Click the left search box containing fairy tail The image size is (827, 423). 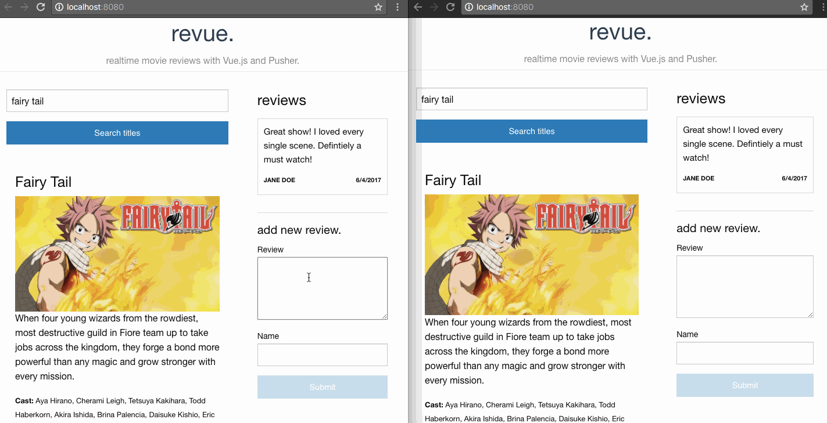pyautogui.click(x=117, y=101)
